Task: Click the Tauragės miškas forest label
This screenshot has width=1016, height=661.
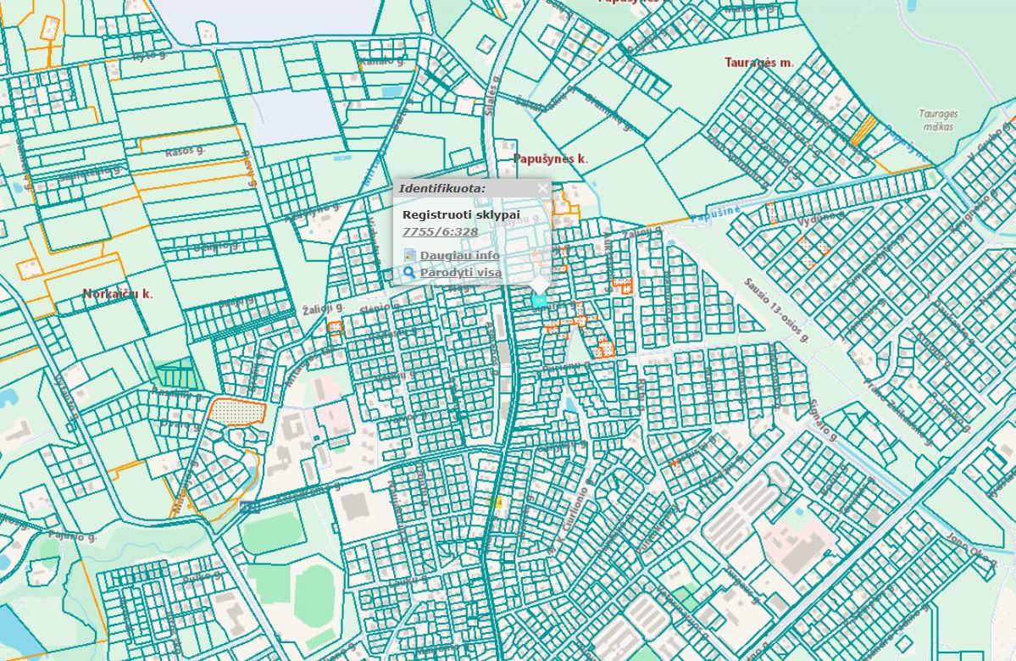Action: click(x=937, y=119)
